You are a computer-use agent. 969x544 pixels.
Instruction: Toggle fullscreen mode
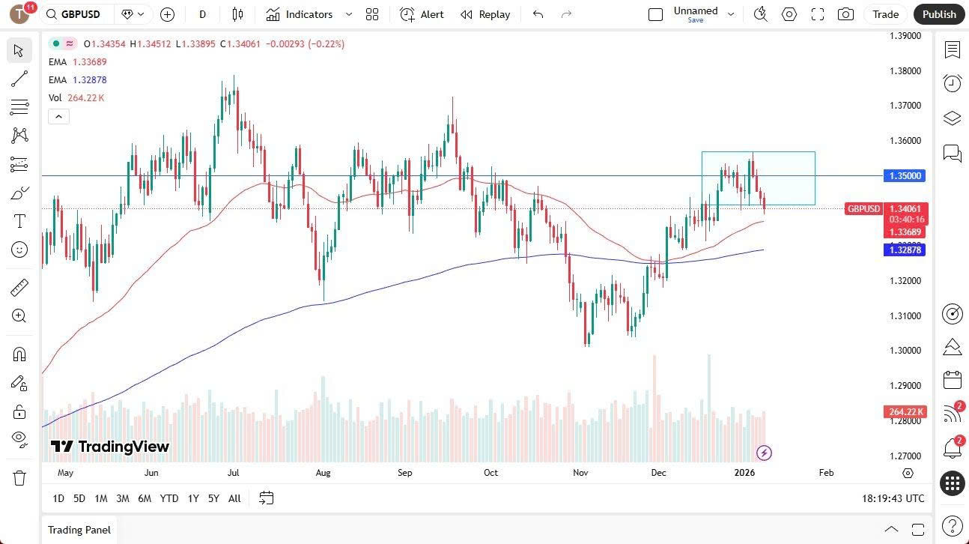tap(818, 14)
